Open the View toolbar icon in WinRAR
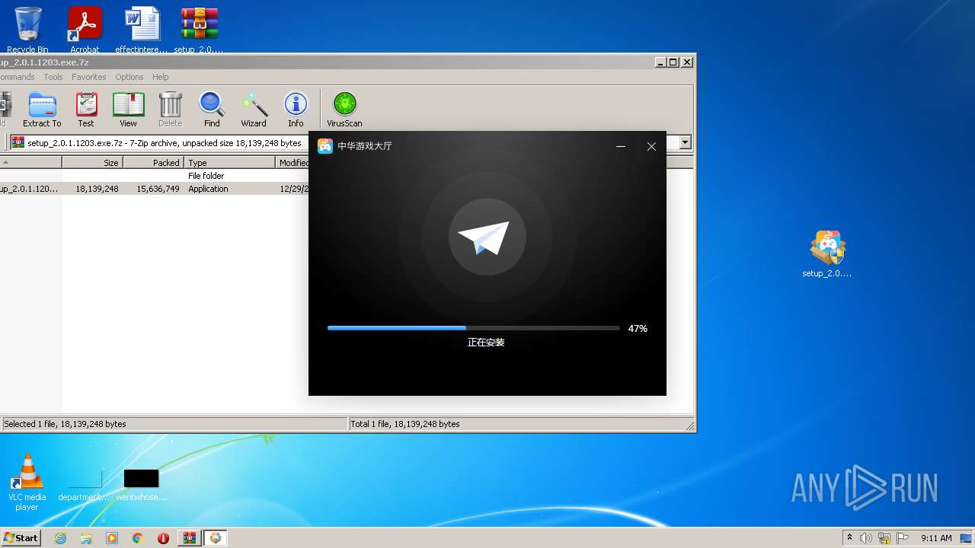This screenshot has height=548, width=975. coord(128,110)
